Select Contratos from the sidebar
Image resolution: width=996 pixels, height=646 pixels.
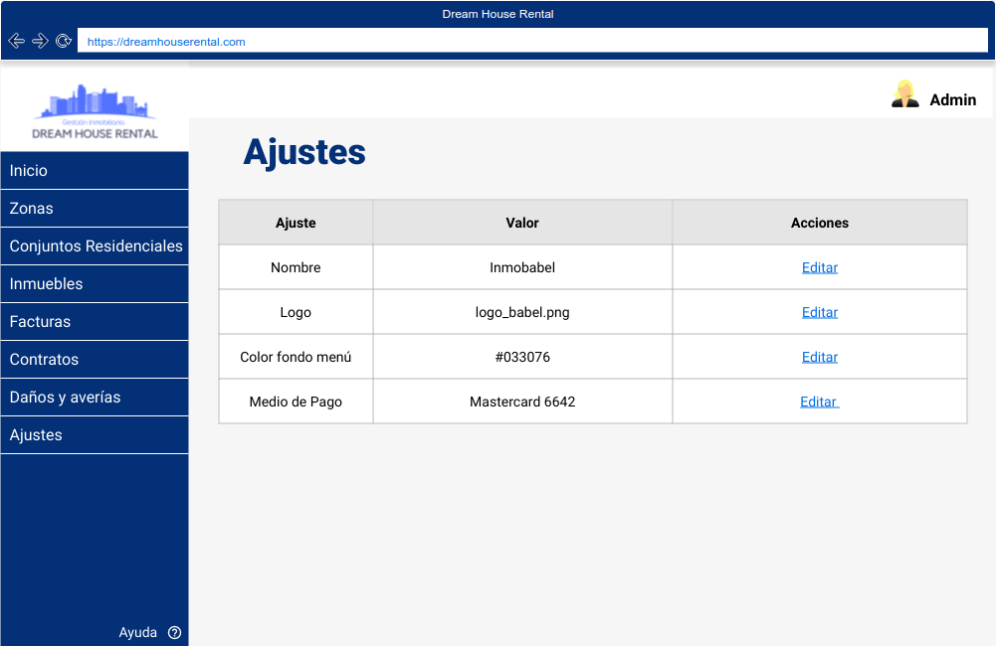pos(95,360)
